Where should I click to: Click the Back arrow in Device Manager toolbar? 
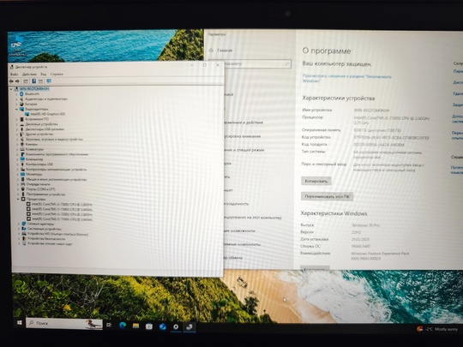[11, 81]
